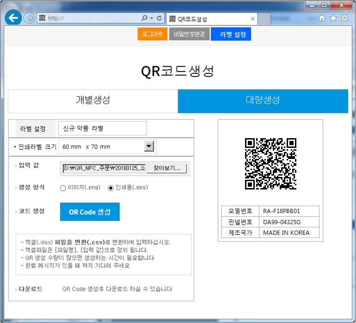Image resolution: width=356 pixels, height=323 pixels.
Task: Click the 판넬번호 label cell
Action: tap(240, 222)
